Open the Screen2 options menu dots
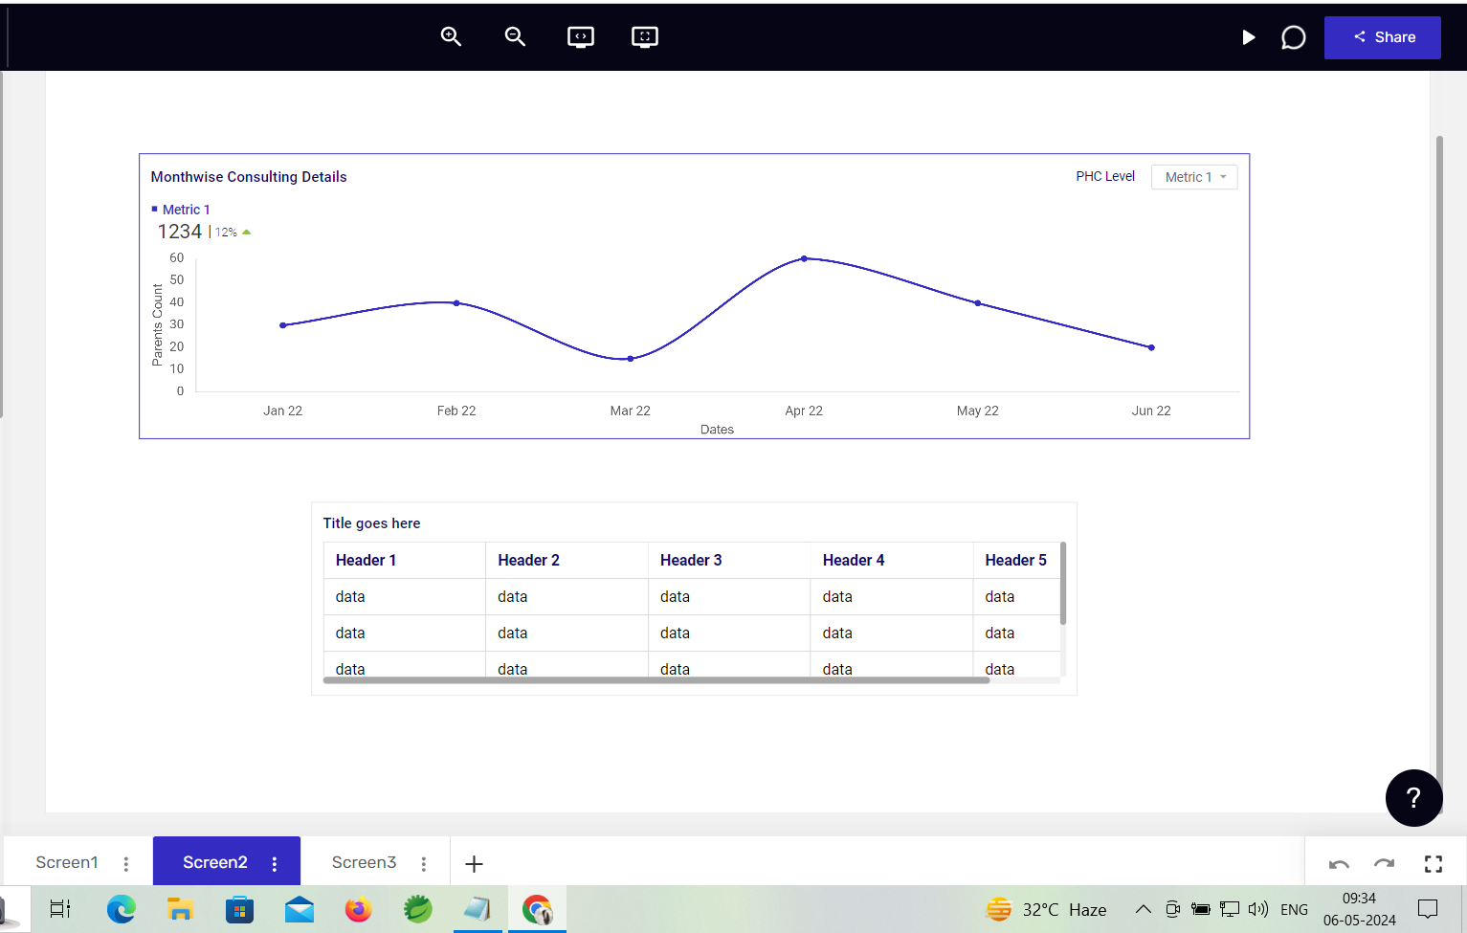The height and width of the screenshot is (933, 1467). coord(275,863)
